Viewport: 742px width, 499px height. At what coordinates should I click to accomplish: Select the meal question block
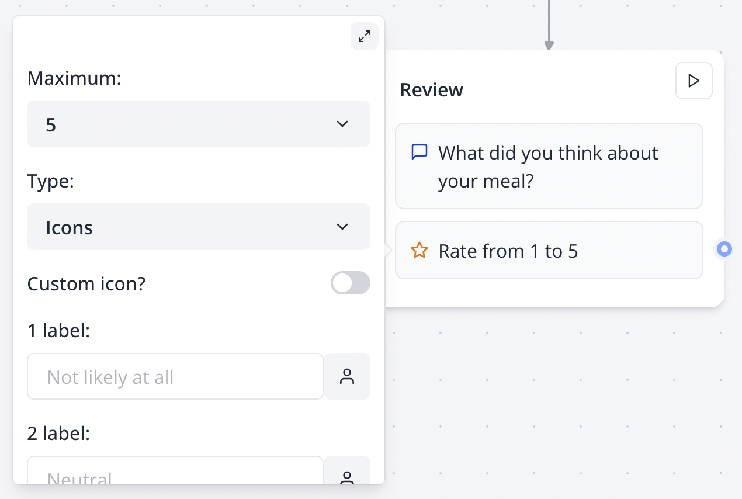[x=549, y=166]
